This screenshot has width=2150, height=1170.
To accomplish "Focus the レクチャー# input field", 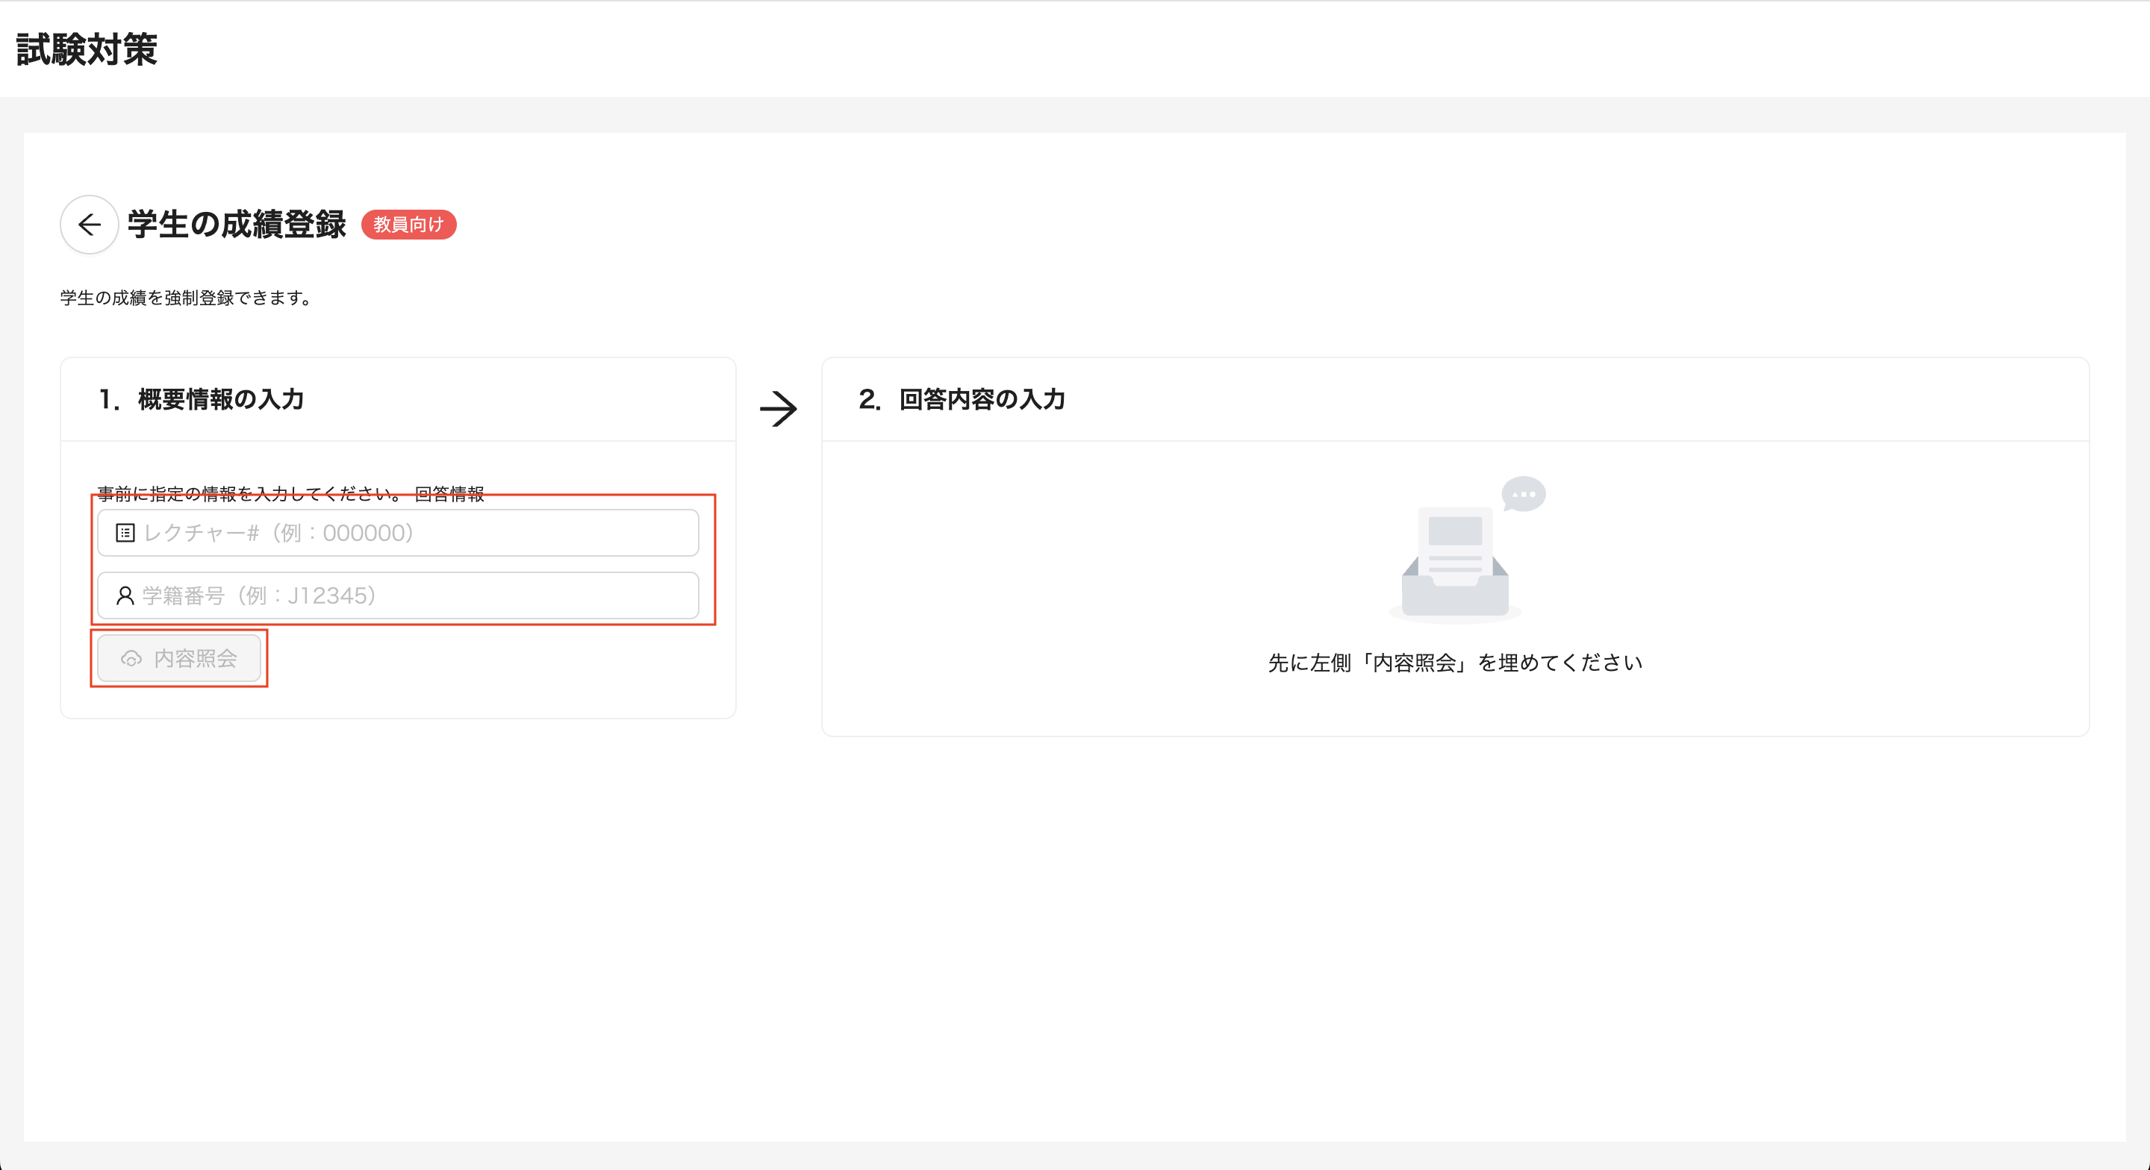I will click(x=417, y=534).
